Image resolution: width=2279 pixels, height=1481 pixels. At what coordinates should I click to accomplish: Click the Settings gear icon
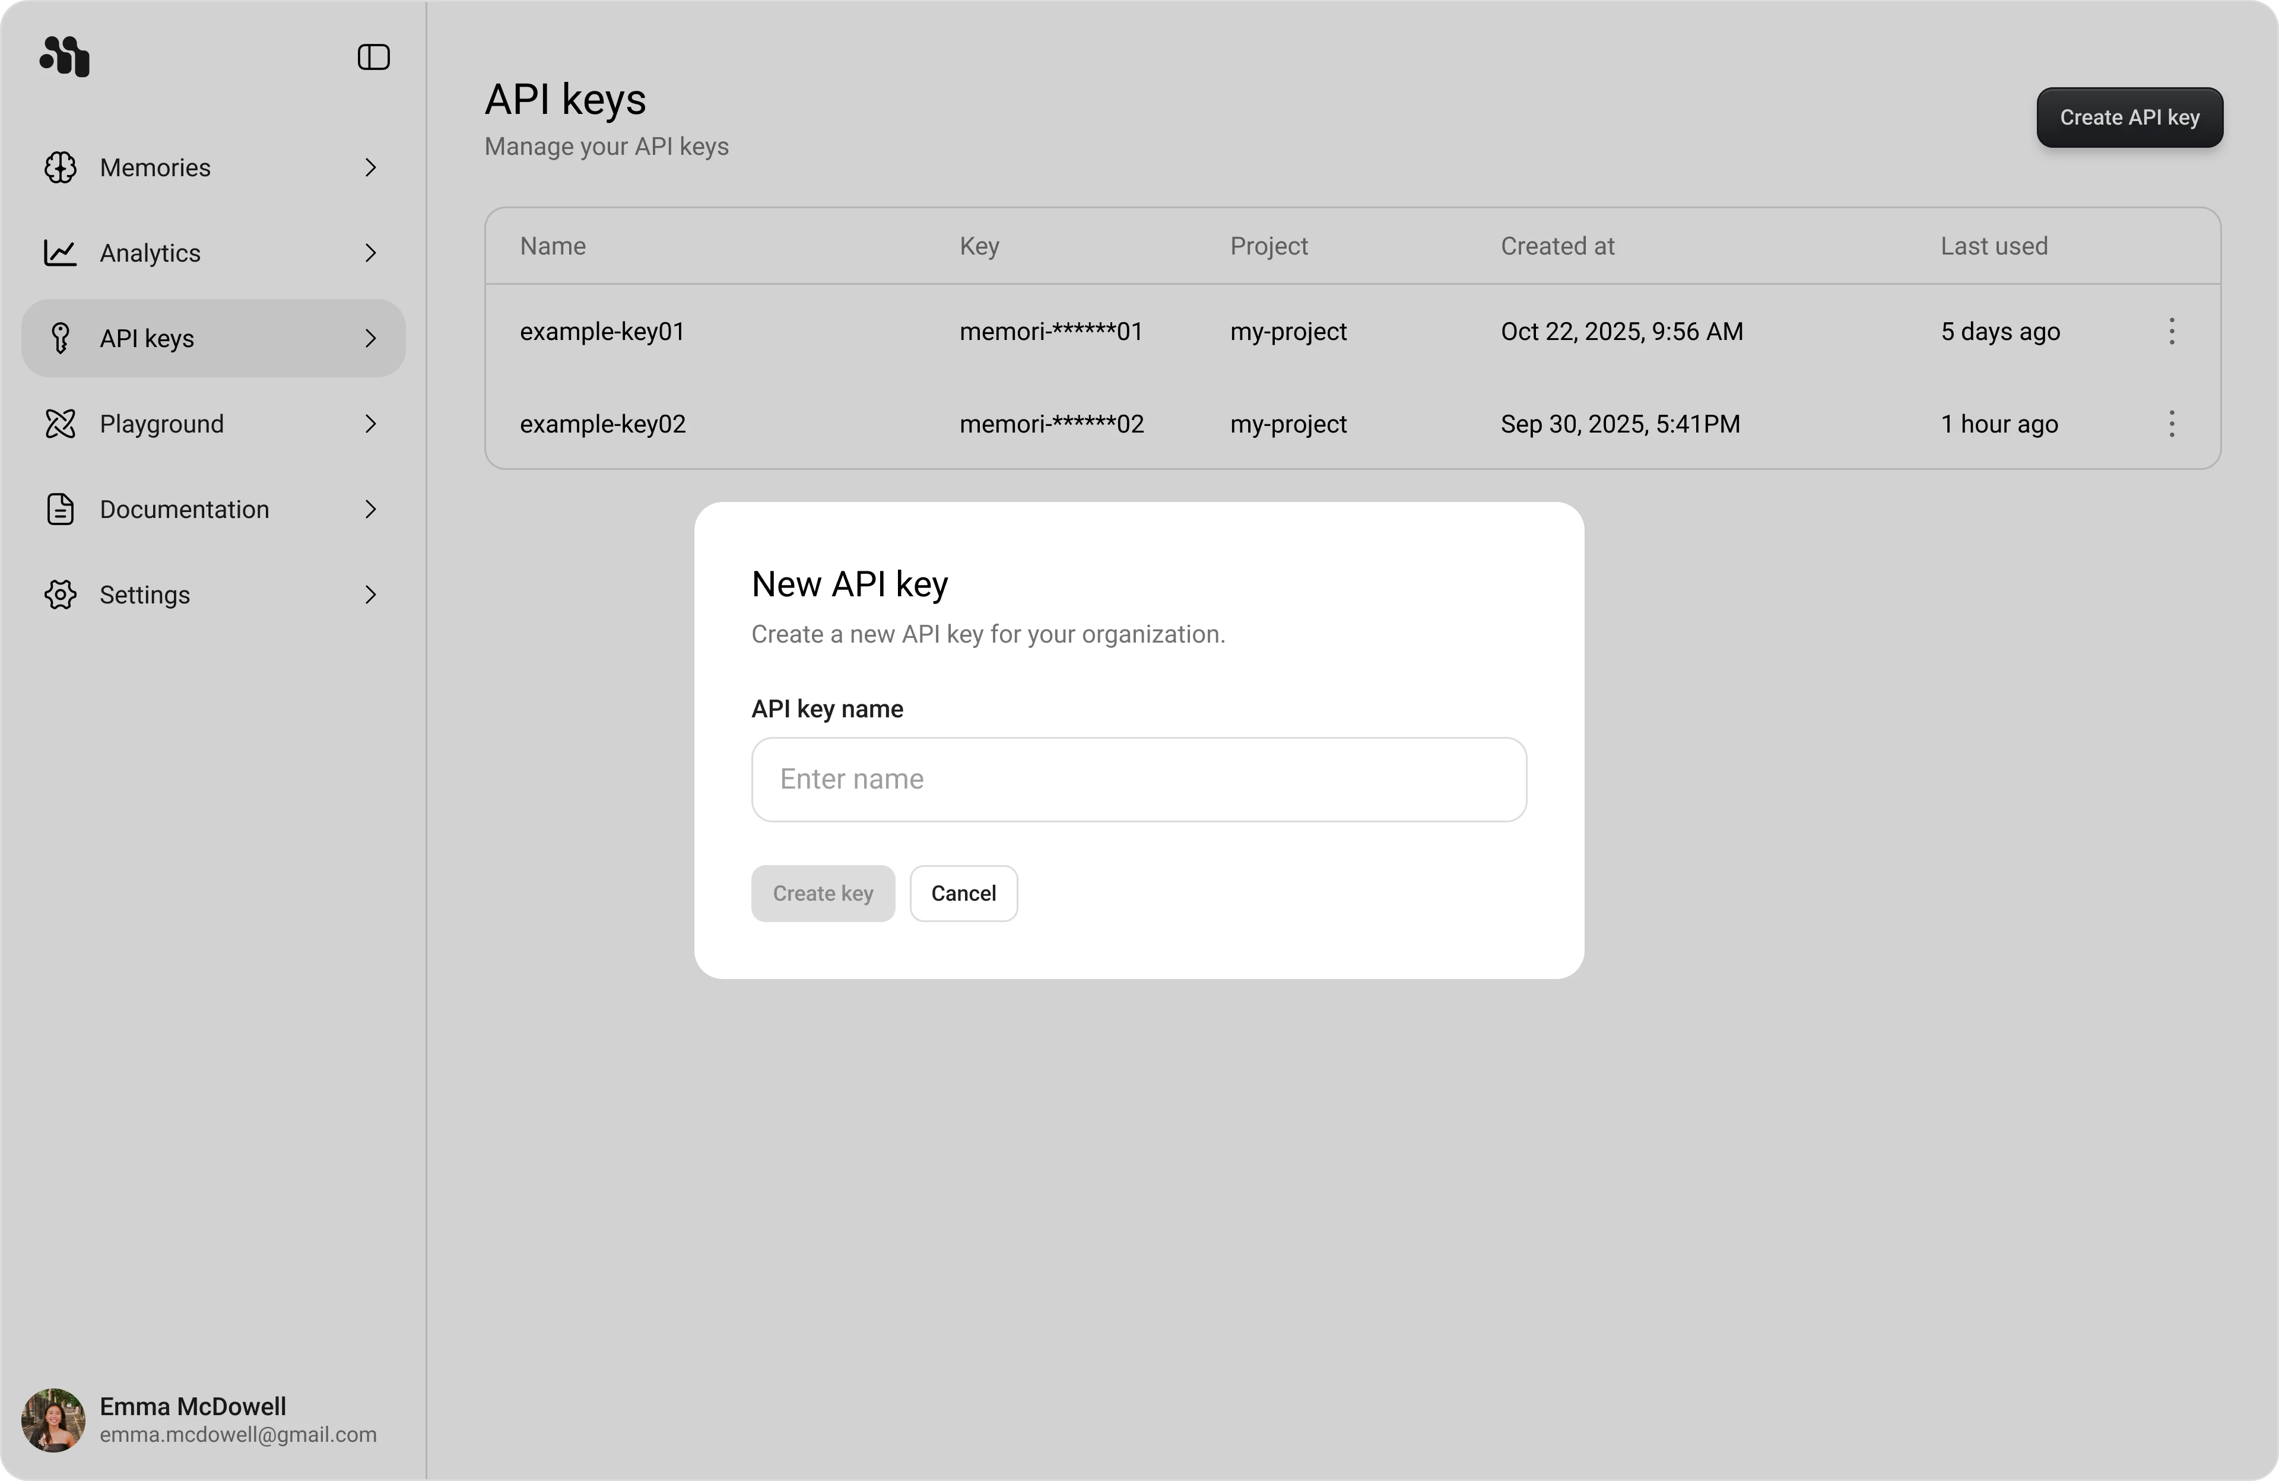[61, 595]
